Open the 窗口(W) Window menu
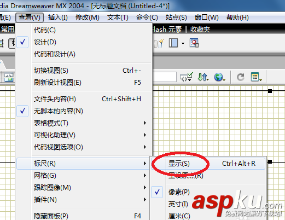 (206, 18)
